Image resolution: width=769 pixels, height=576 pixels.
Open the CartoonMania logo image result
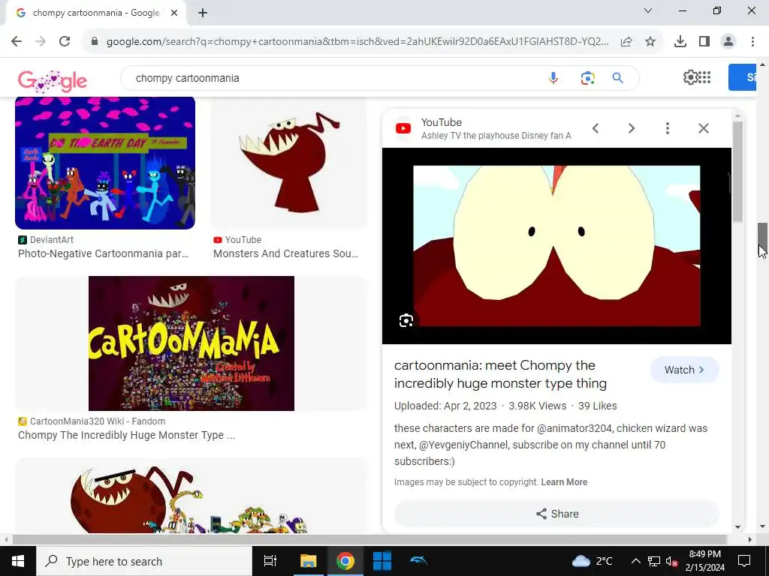[x=191, y=343]
